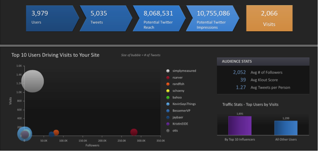Click the 1.6K y-axis tick label

(19, 66)
